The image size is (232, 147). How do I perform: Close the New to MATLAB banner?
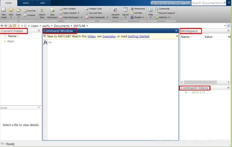[177, 36]
